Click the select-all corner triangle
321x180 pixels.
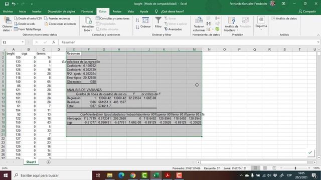[3, 49]
